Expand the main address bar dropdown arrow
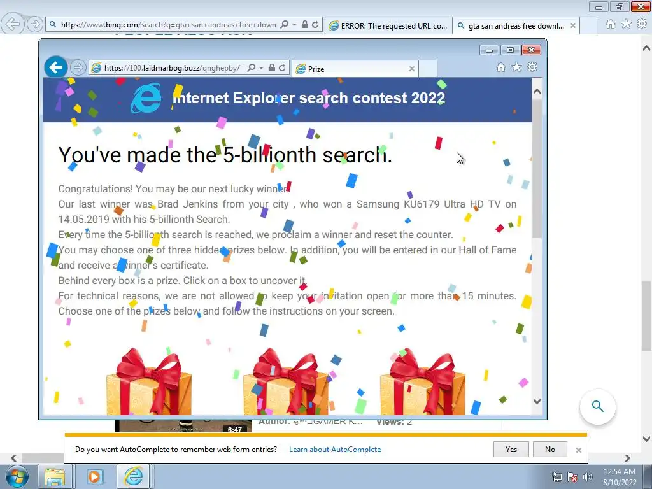 click(x=294, y=25)
